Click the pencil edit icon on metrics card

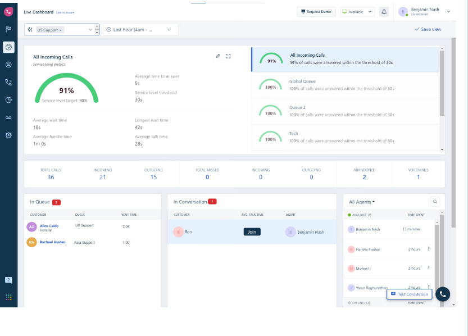click(x=218, y=56)
